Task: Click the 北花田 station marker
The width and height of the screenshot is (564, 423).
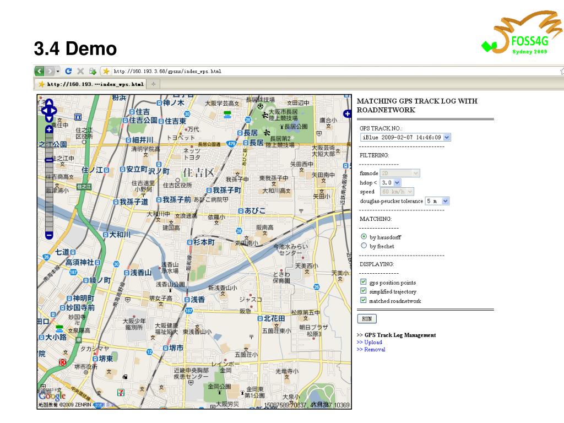Action: (x=260, y=319)
